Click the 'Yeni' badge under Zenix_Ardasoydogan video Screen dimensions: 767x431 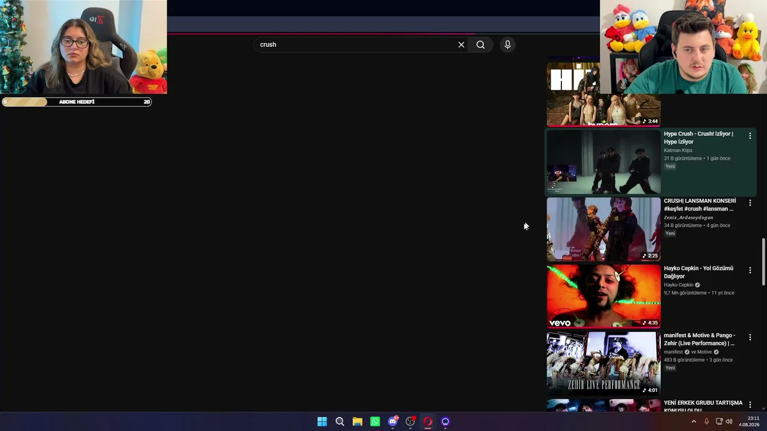670,233
